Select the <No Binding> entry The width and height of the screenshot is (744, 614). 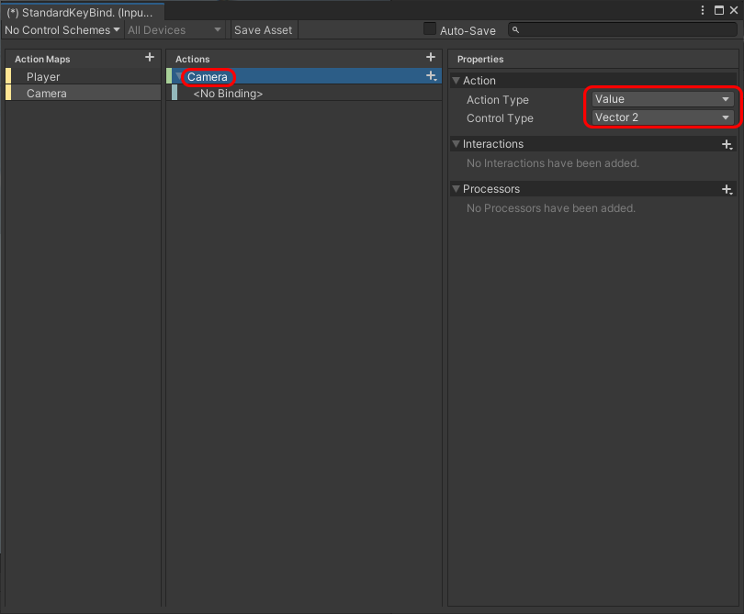click(304, 94)
